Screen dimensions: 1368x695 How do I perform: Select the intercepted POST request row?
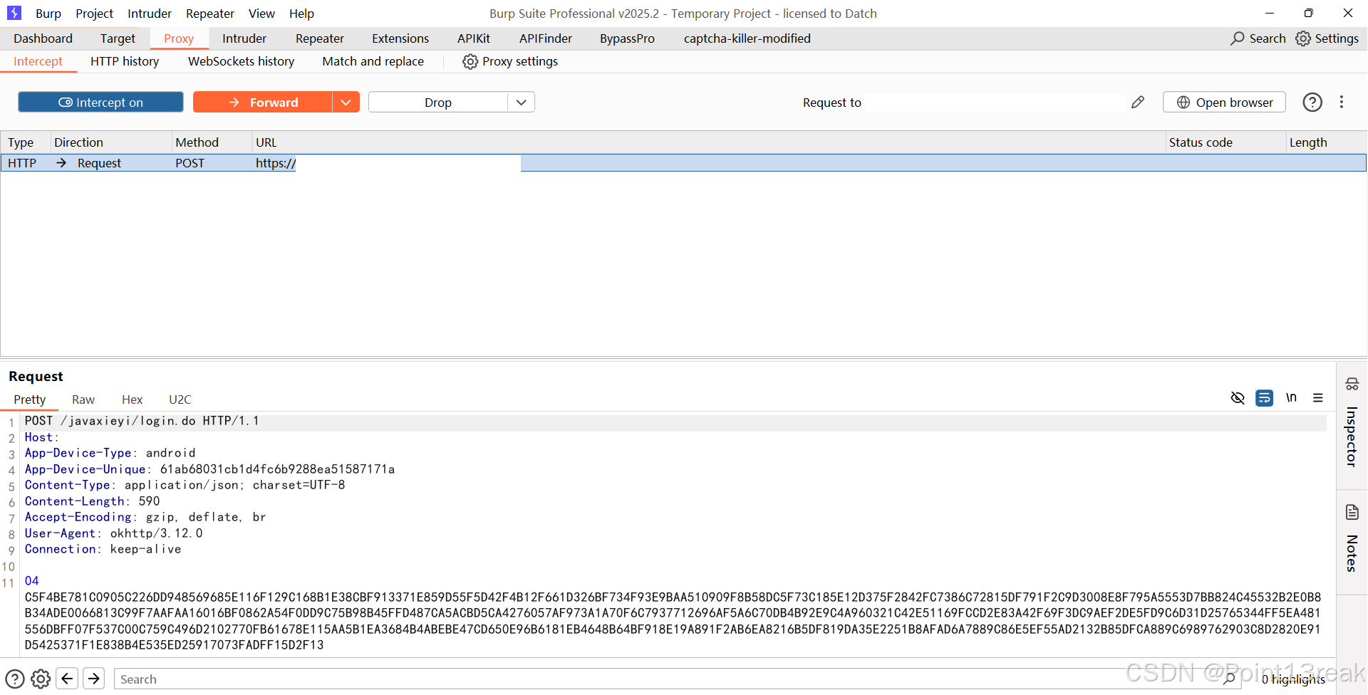tap(683, 163)
